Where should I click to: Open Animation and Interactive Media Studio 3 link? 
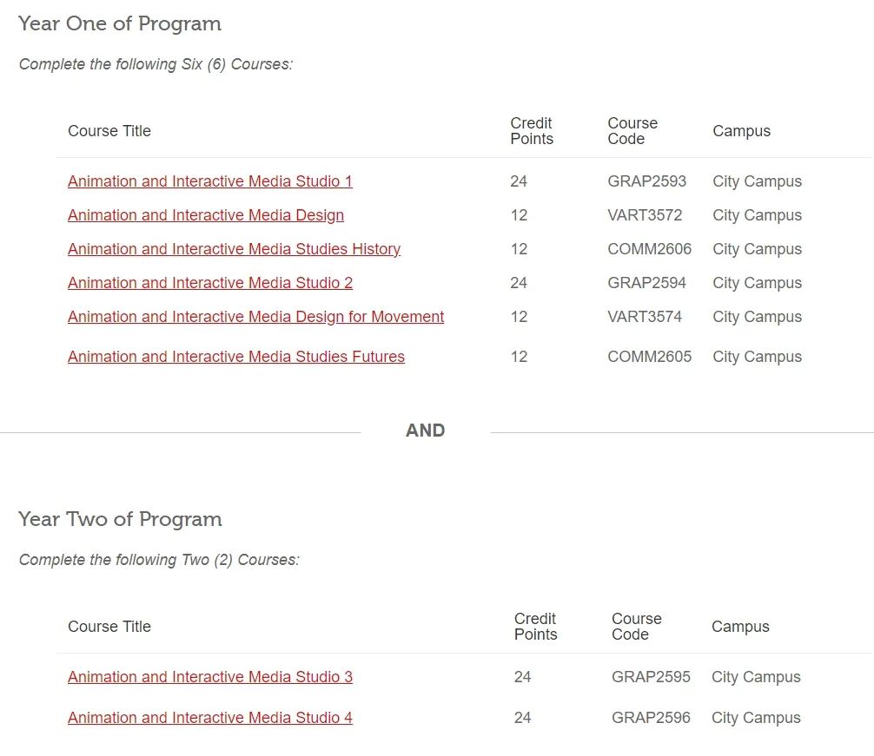(x=210, y=677)
